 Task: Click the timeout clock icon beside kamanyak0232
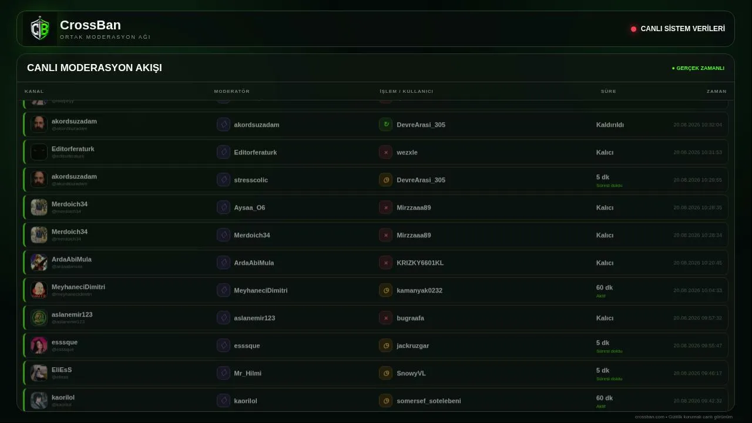tap(385, 290)
